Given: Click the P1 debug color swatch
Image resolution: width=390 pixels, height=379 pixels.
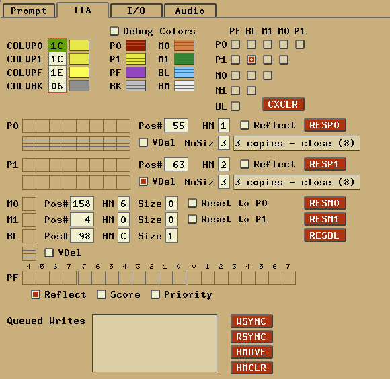Looking at the screenshot, I should 136,59.
